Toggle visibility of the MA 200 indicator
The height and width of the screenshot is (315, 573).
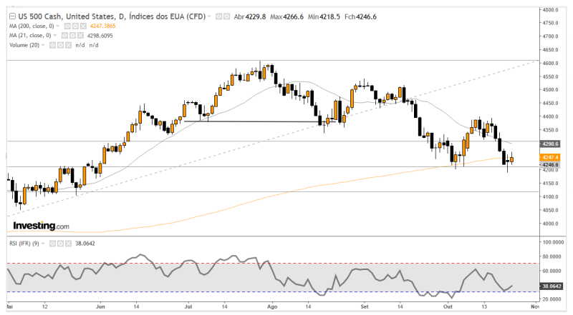64,24
